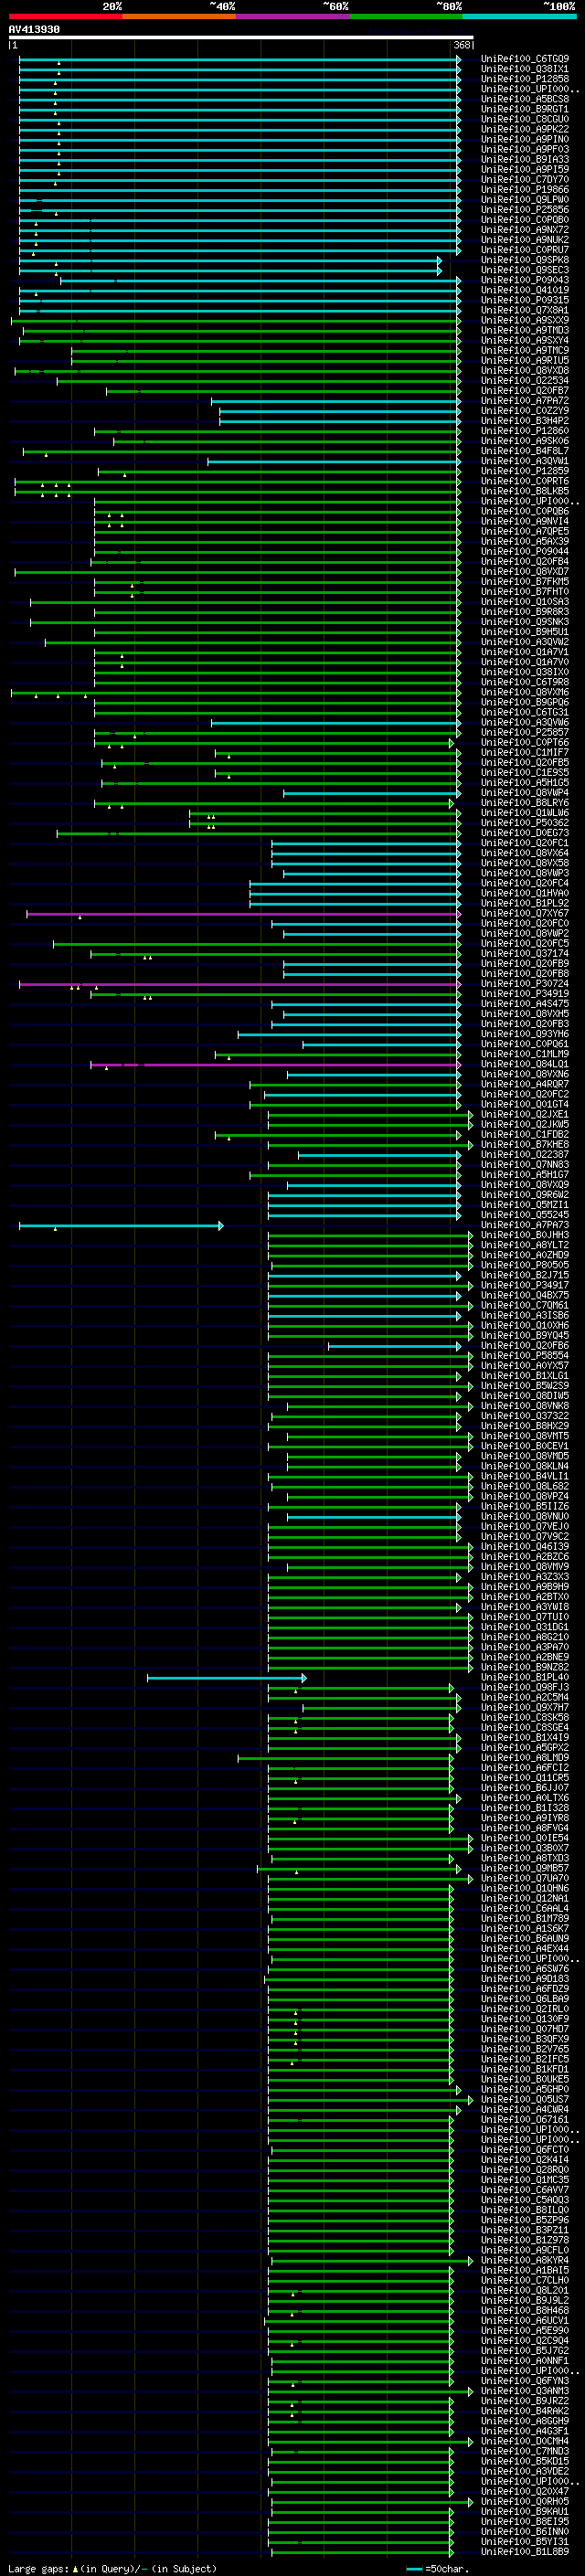Select hit label UniRef100_C7DY70
Screen dimensions: 585x2576
[525, 180]
